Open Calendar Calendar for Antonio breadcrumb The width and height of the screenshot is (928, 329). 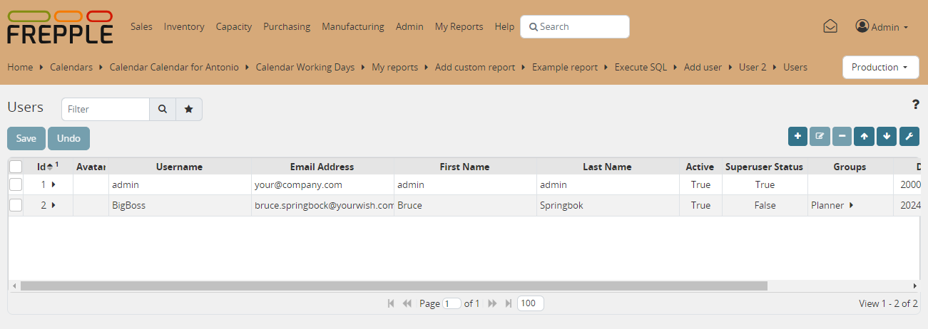coord(174,67)
